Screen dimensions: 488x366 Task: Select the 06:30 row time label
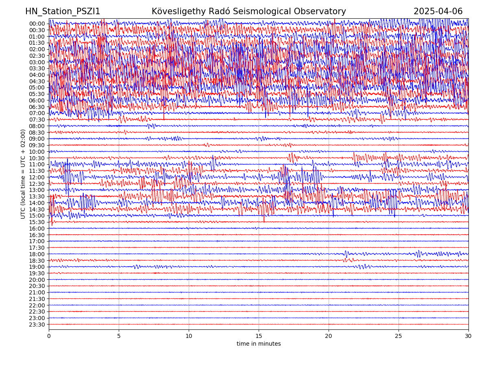[x=37, y=107]
